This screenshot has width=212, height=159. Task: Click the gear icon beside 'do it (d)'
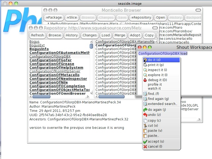pyautogui.click(x=145, y=60)
